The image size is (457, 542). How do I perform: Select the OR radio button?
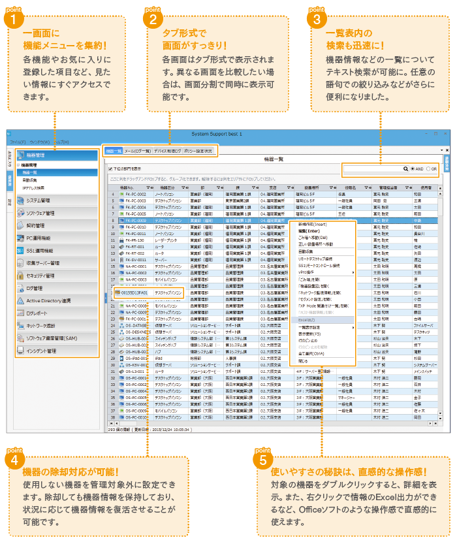click(x=428, y=168)
